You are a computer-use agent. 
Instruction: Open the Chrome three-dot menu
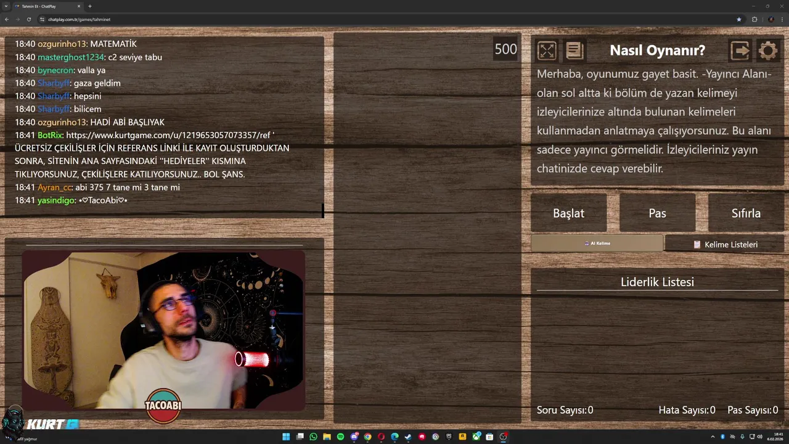[x=782, y=19]
